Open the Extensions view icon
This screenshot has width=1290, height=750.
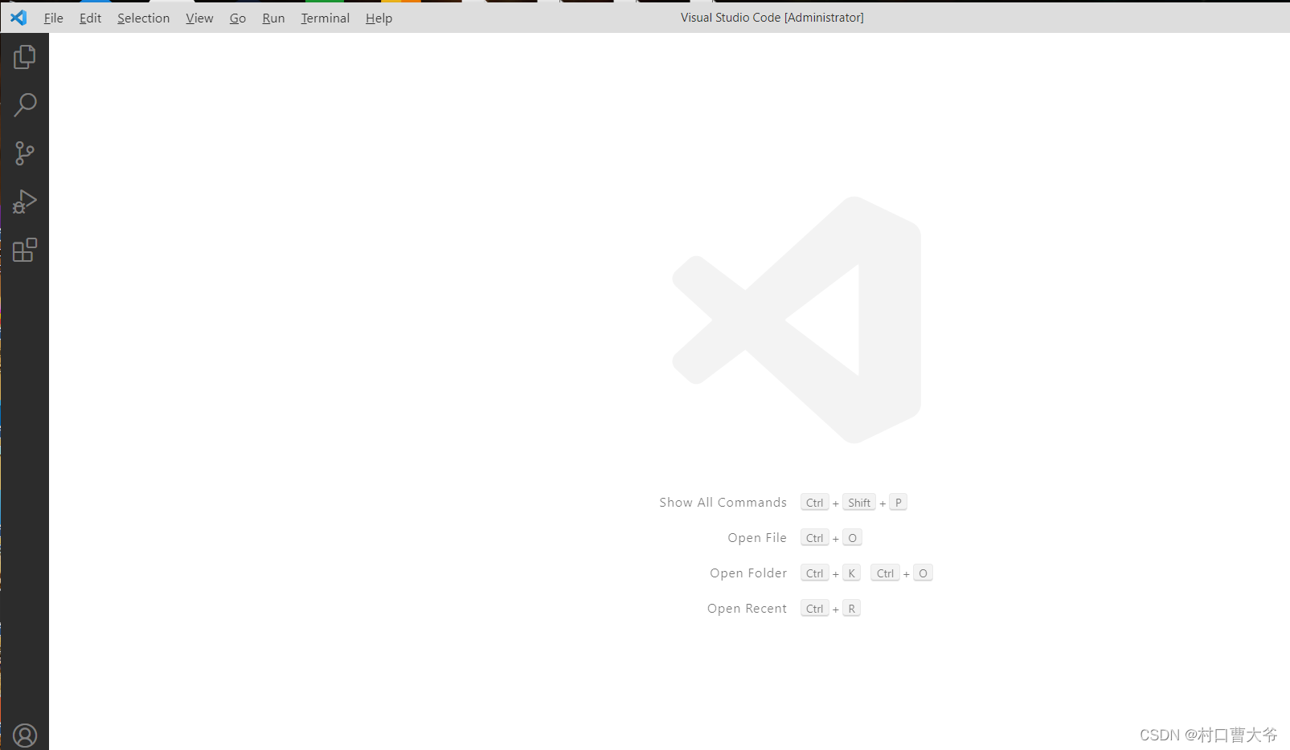pyautogui.click(x=25, y=250)
